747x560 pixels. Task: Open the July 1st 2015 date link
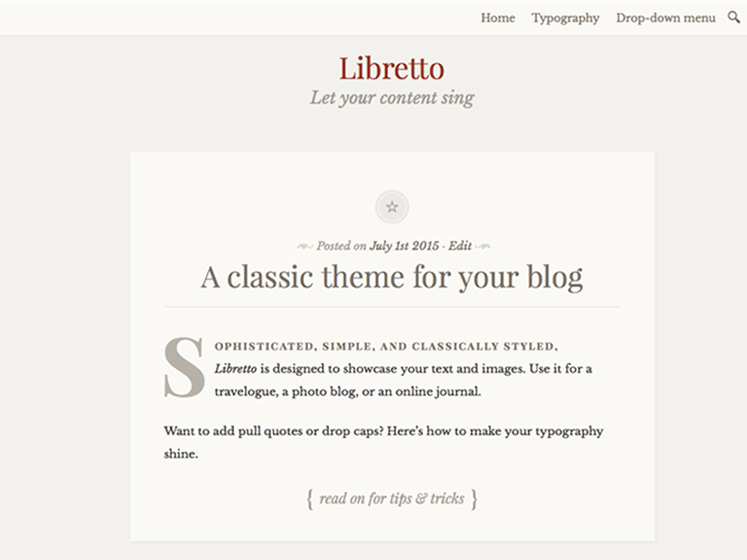[x=404, y=246]
